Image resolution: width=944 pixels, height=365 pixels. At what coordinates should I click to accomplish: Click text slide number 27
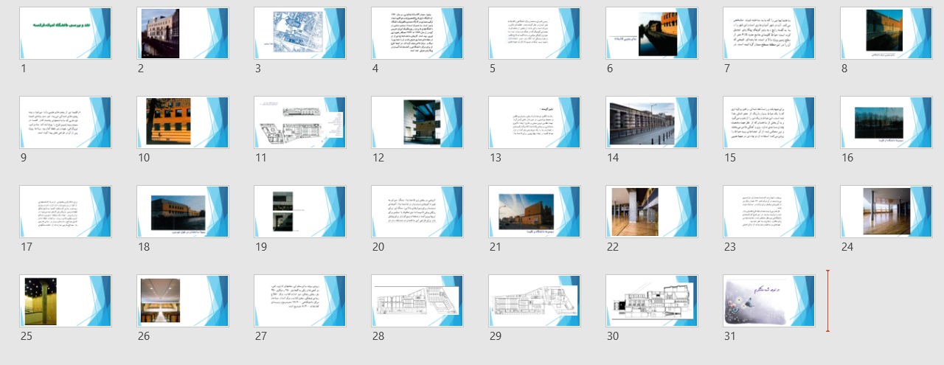300,301
